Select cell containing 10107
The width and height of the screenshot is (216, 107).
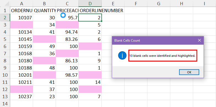pos(21,18)
